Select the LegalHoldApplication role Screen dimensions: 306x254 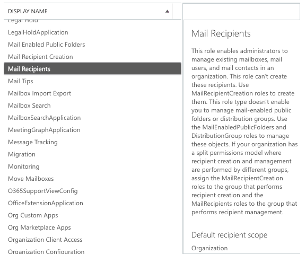pos(92,32)
